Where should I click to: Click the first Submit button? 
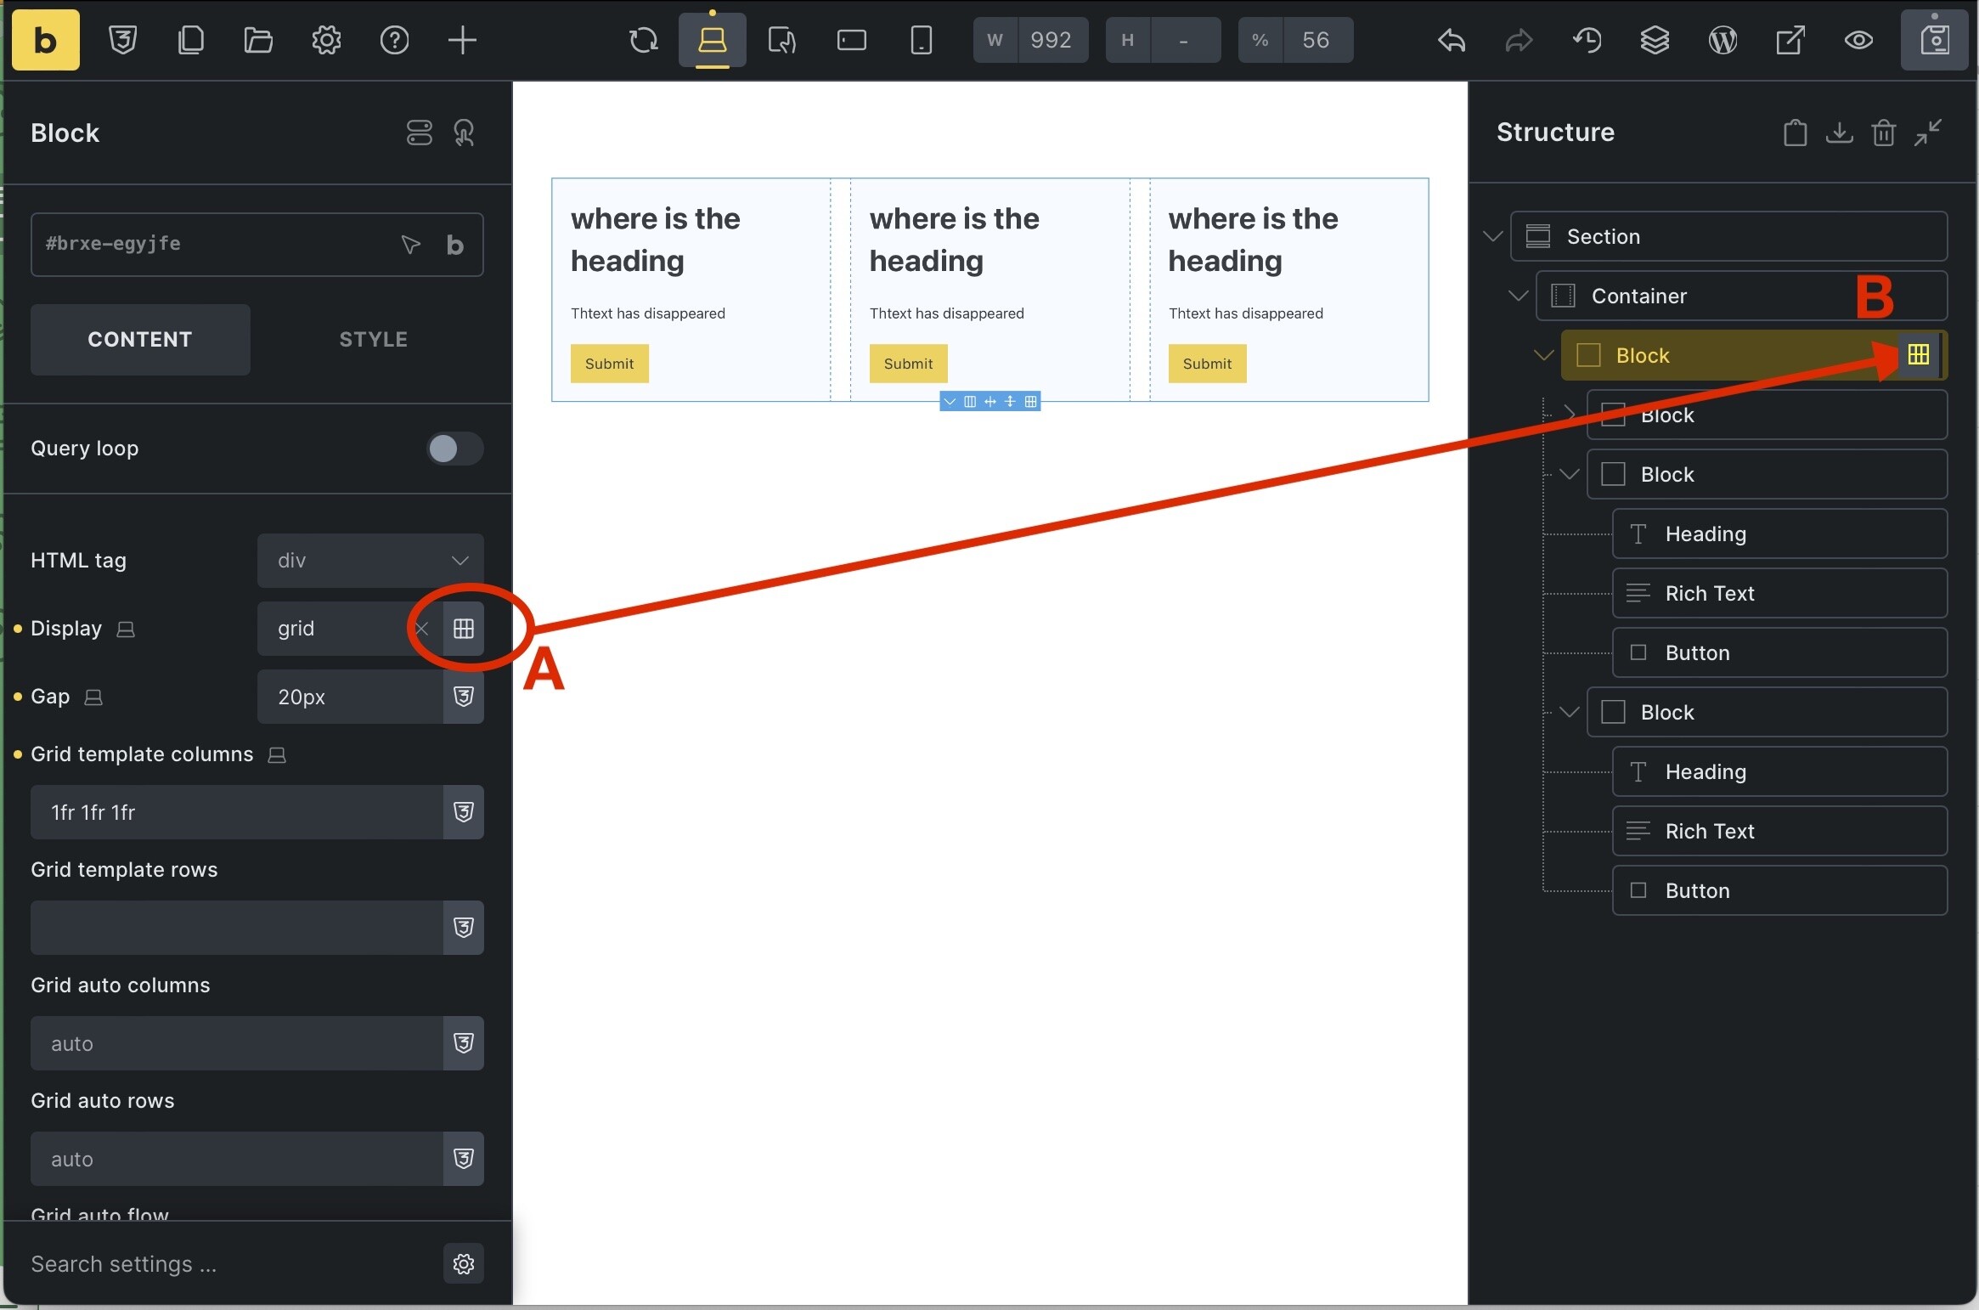pyautogui.click(x=609, y=364)
